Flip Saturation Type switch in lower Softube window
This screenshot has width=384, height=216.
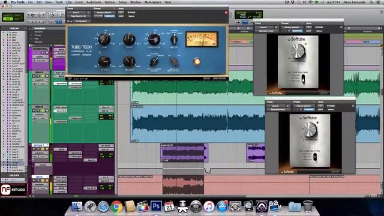point(315,157)
